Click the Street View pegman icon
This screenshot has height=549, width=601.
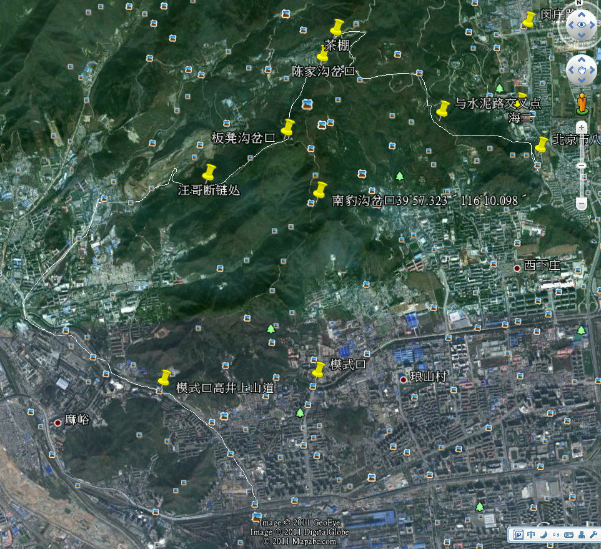[582, 102]
